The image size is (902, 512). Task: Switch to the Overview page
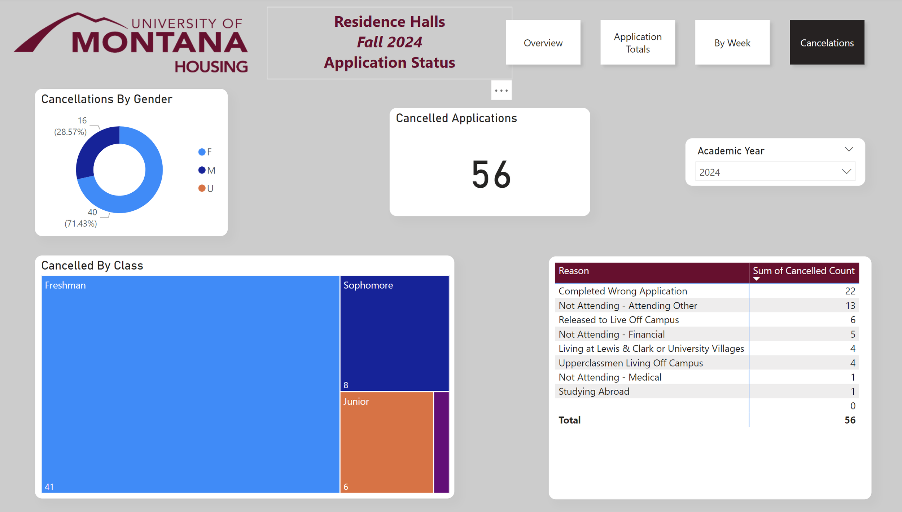(543, 43)
